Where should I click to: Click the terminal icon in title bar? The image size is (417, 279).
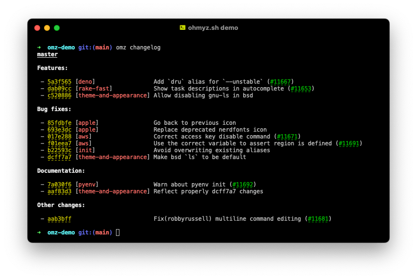point(183,28)
